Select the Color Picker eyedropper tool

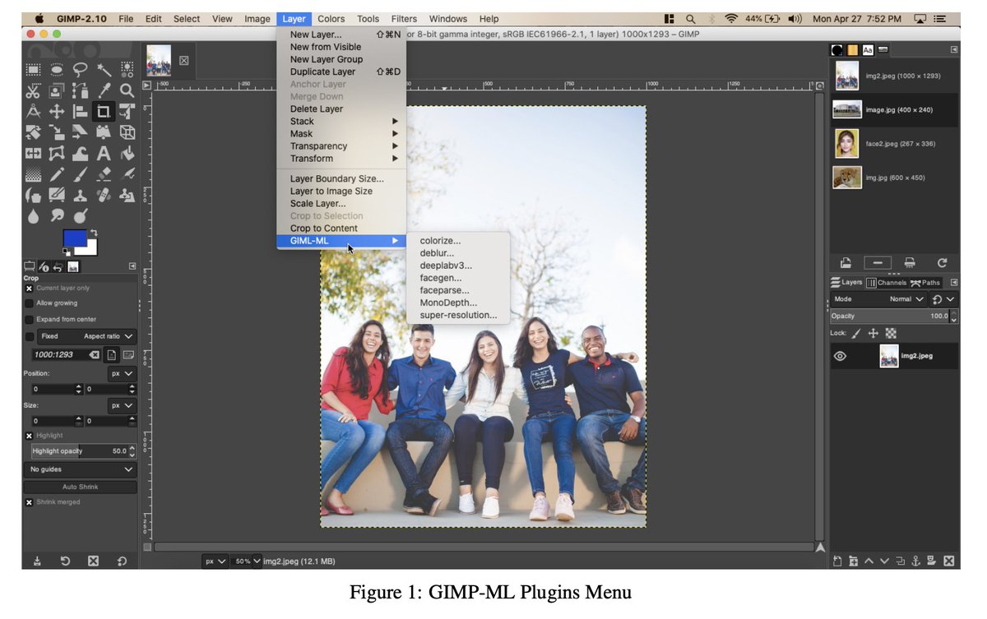(104, 90)
